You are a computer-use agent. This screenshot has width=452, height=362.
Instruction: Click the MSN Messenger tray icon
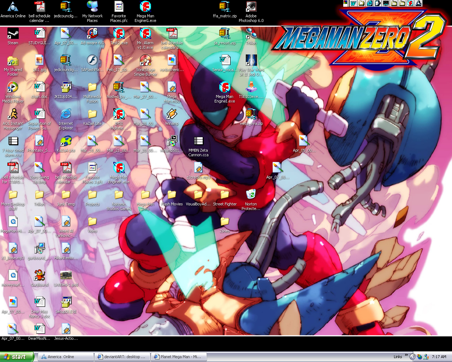[x=426, y=357]
